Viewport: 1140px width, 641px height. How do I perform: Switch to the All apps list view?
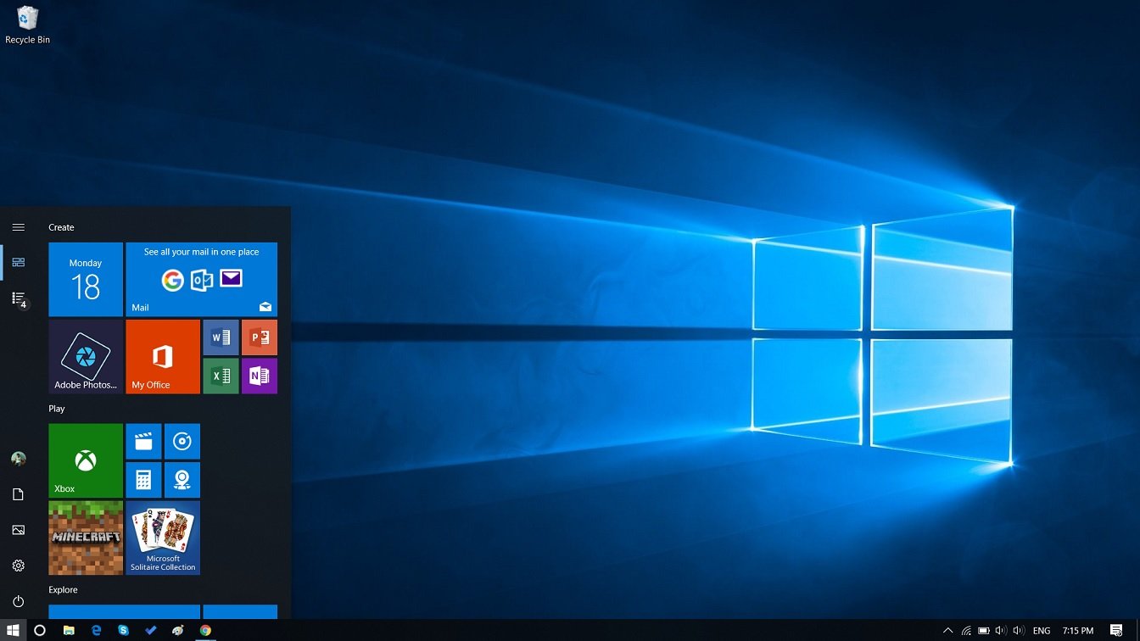point(18,298)
